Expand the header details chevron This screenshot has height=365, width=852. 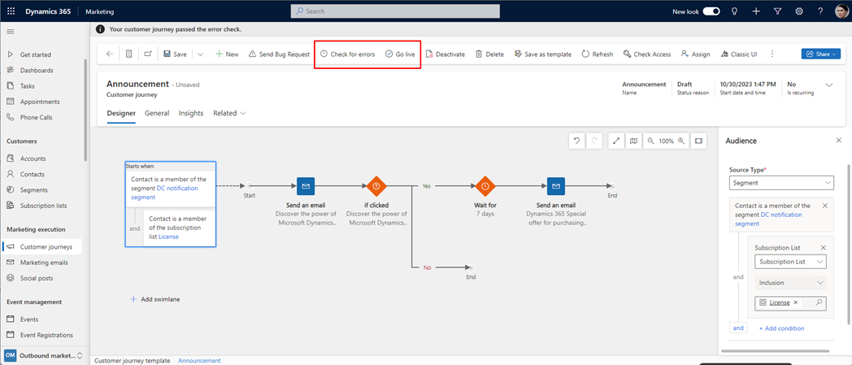coord(829,85)
